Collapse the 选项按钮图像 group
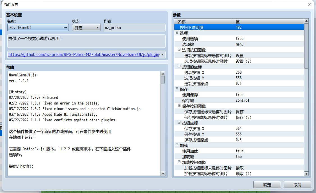The height and width of the screenshot is (193, 316). [179, 49]
